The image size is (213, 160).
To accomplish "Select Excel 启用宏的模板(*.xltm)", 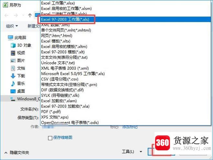I will (125, 46).
